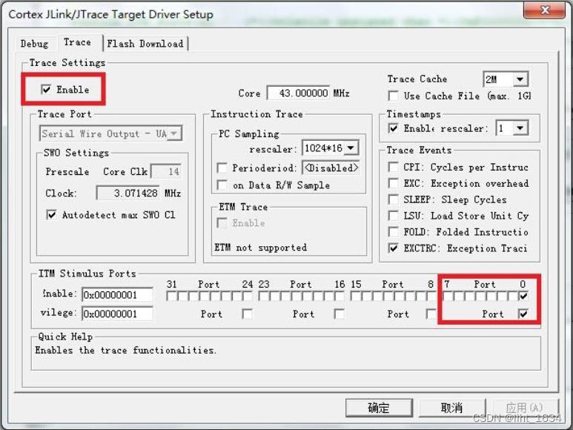The width and height of the screenshot is (573, 430).
Task: Toggle EXCTRC Exception Tracing event
Action: pyautogui.click(x=393, y=248)
